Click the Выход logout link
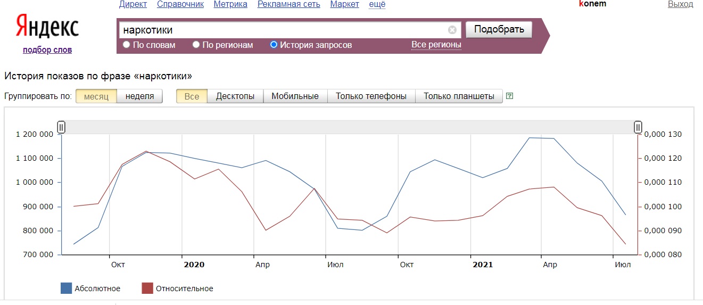703x305 pixels. point(680,4)
